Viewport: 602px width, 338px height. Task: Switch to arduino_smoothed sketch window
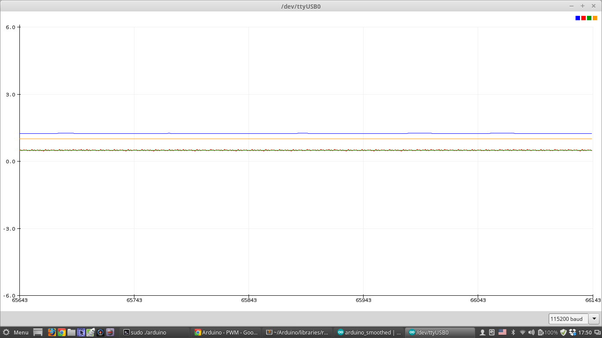[369, 332]
